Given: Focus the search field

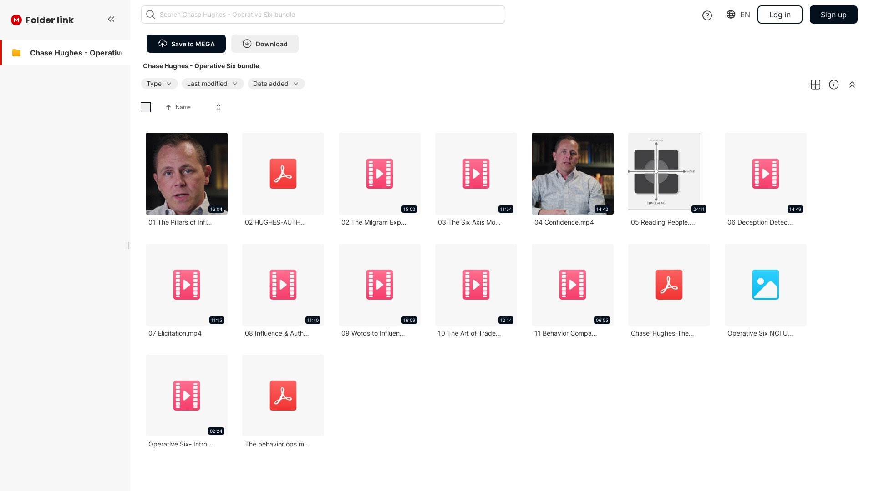Looking at the screenshot, I should (323, 15).
